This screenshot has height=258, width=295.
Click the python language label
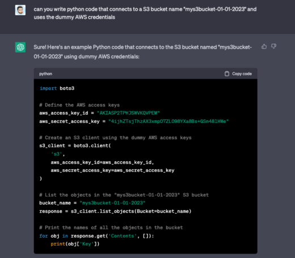coord(45,74)
